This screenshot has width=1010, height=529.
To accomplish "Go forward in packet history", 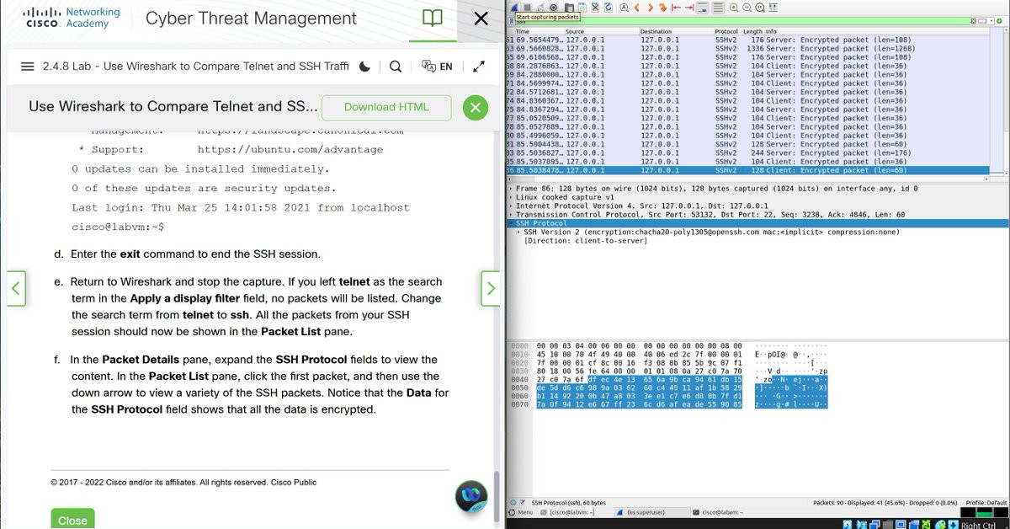I will click(651, 8).
